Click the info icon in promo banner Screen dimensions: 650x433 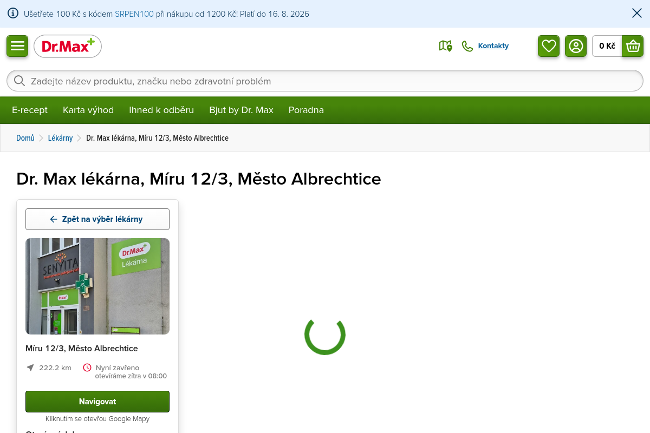pyautogui.click(x=13, y=14)
